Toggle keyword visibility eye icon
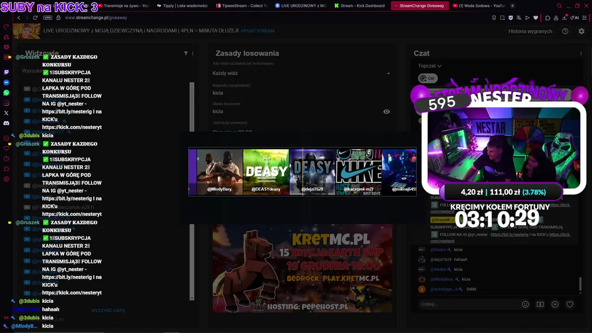The height and width of the screenshot is (333, 592). pyautogui.click(x=387, y=111)
